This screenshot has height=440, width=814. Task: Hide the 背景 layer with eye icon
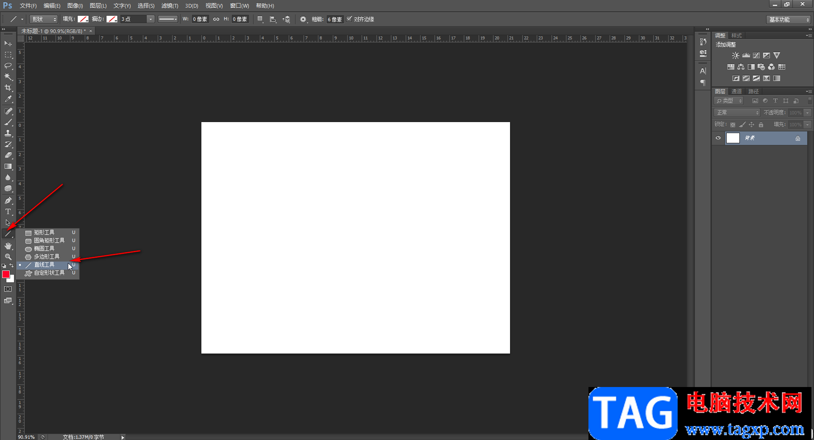tap(718, 138)
